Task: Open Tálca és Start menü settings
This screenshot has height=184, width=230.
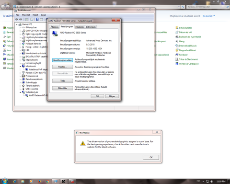Action: [x=186, y=59]
